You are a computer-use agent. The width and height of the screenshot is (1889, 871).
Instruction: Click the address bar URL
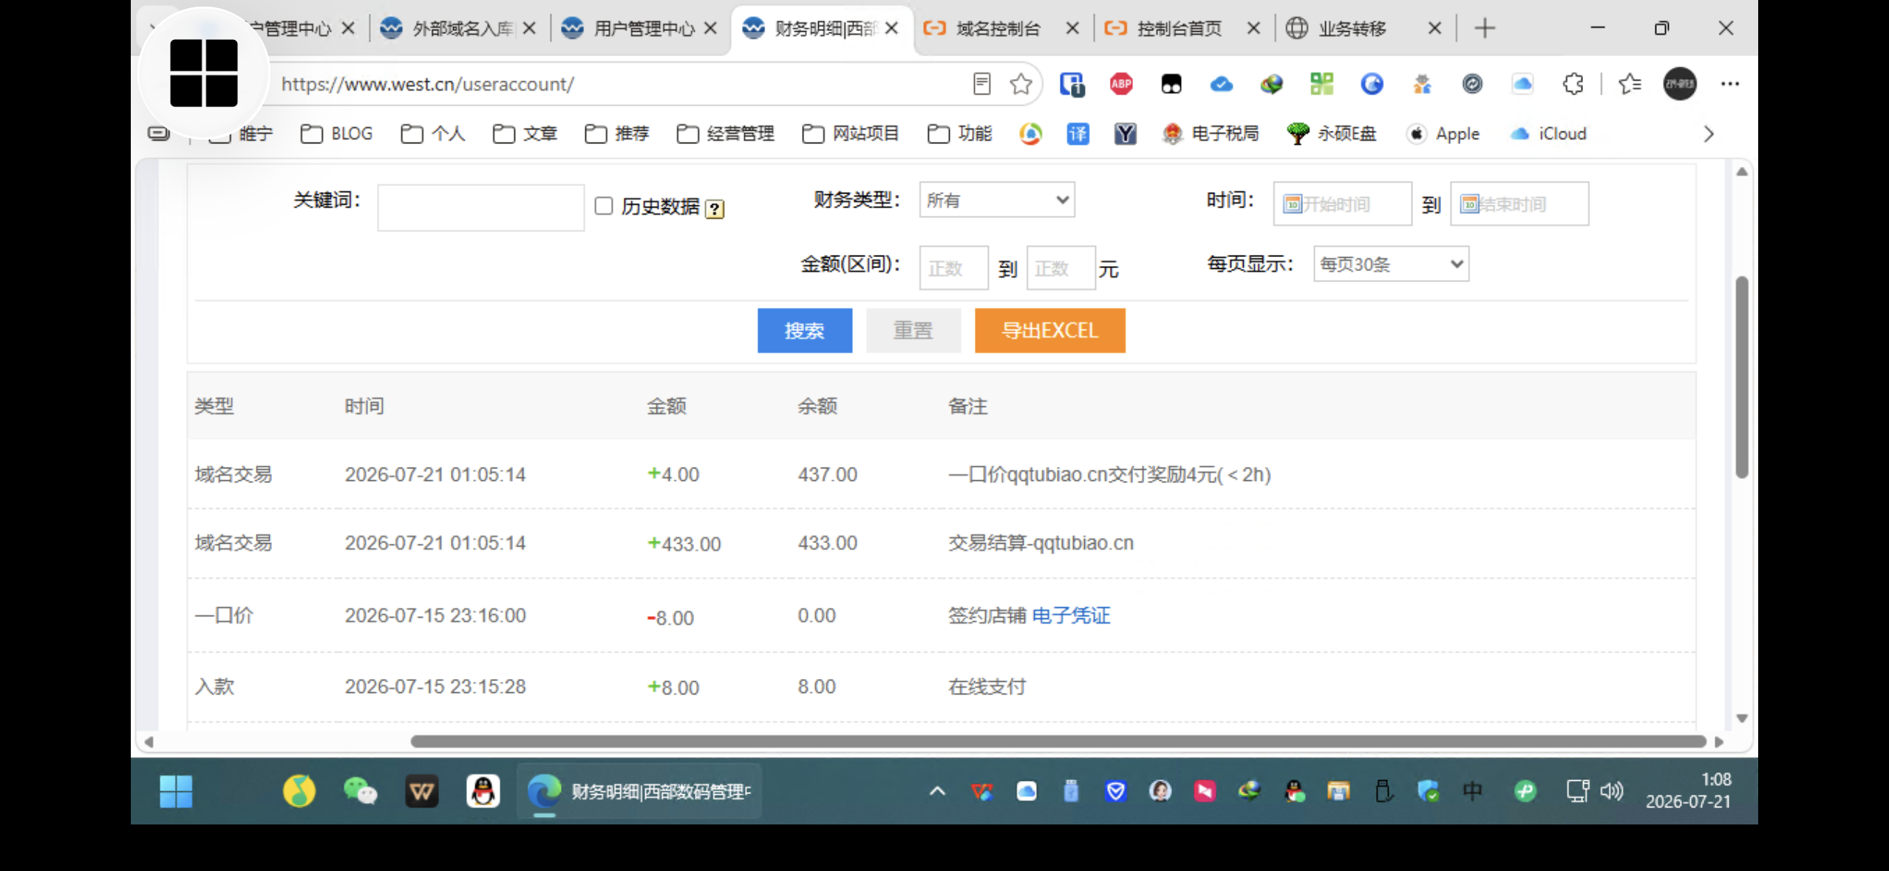[x=427, y=84]
